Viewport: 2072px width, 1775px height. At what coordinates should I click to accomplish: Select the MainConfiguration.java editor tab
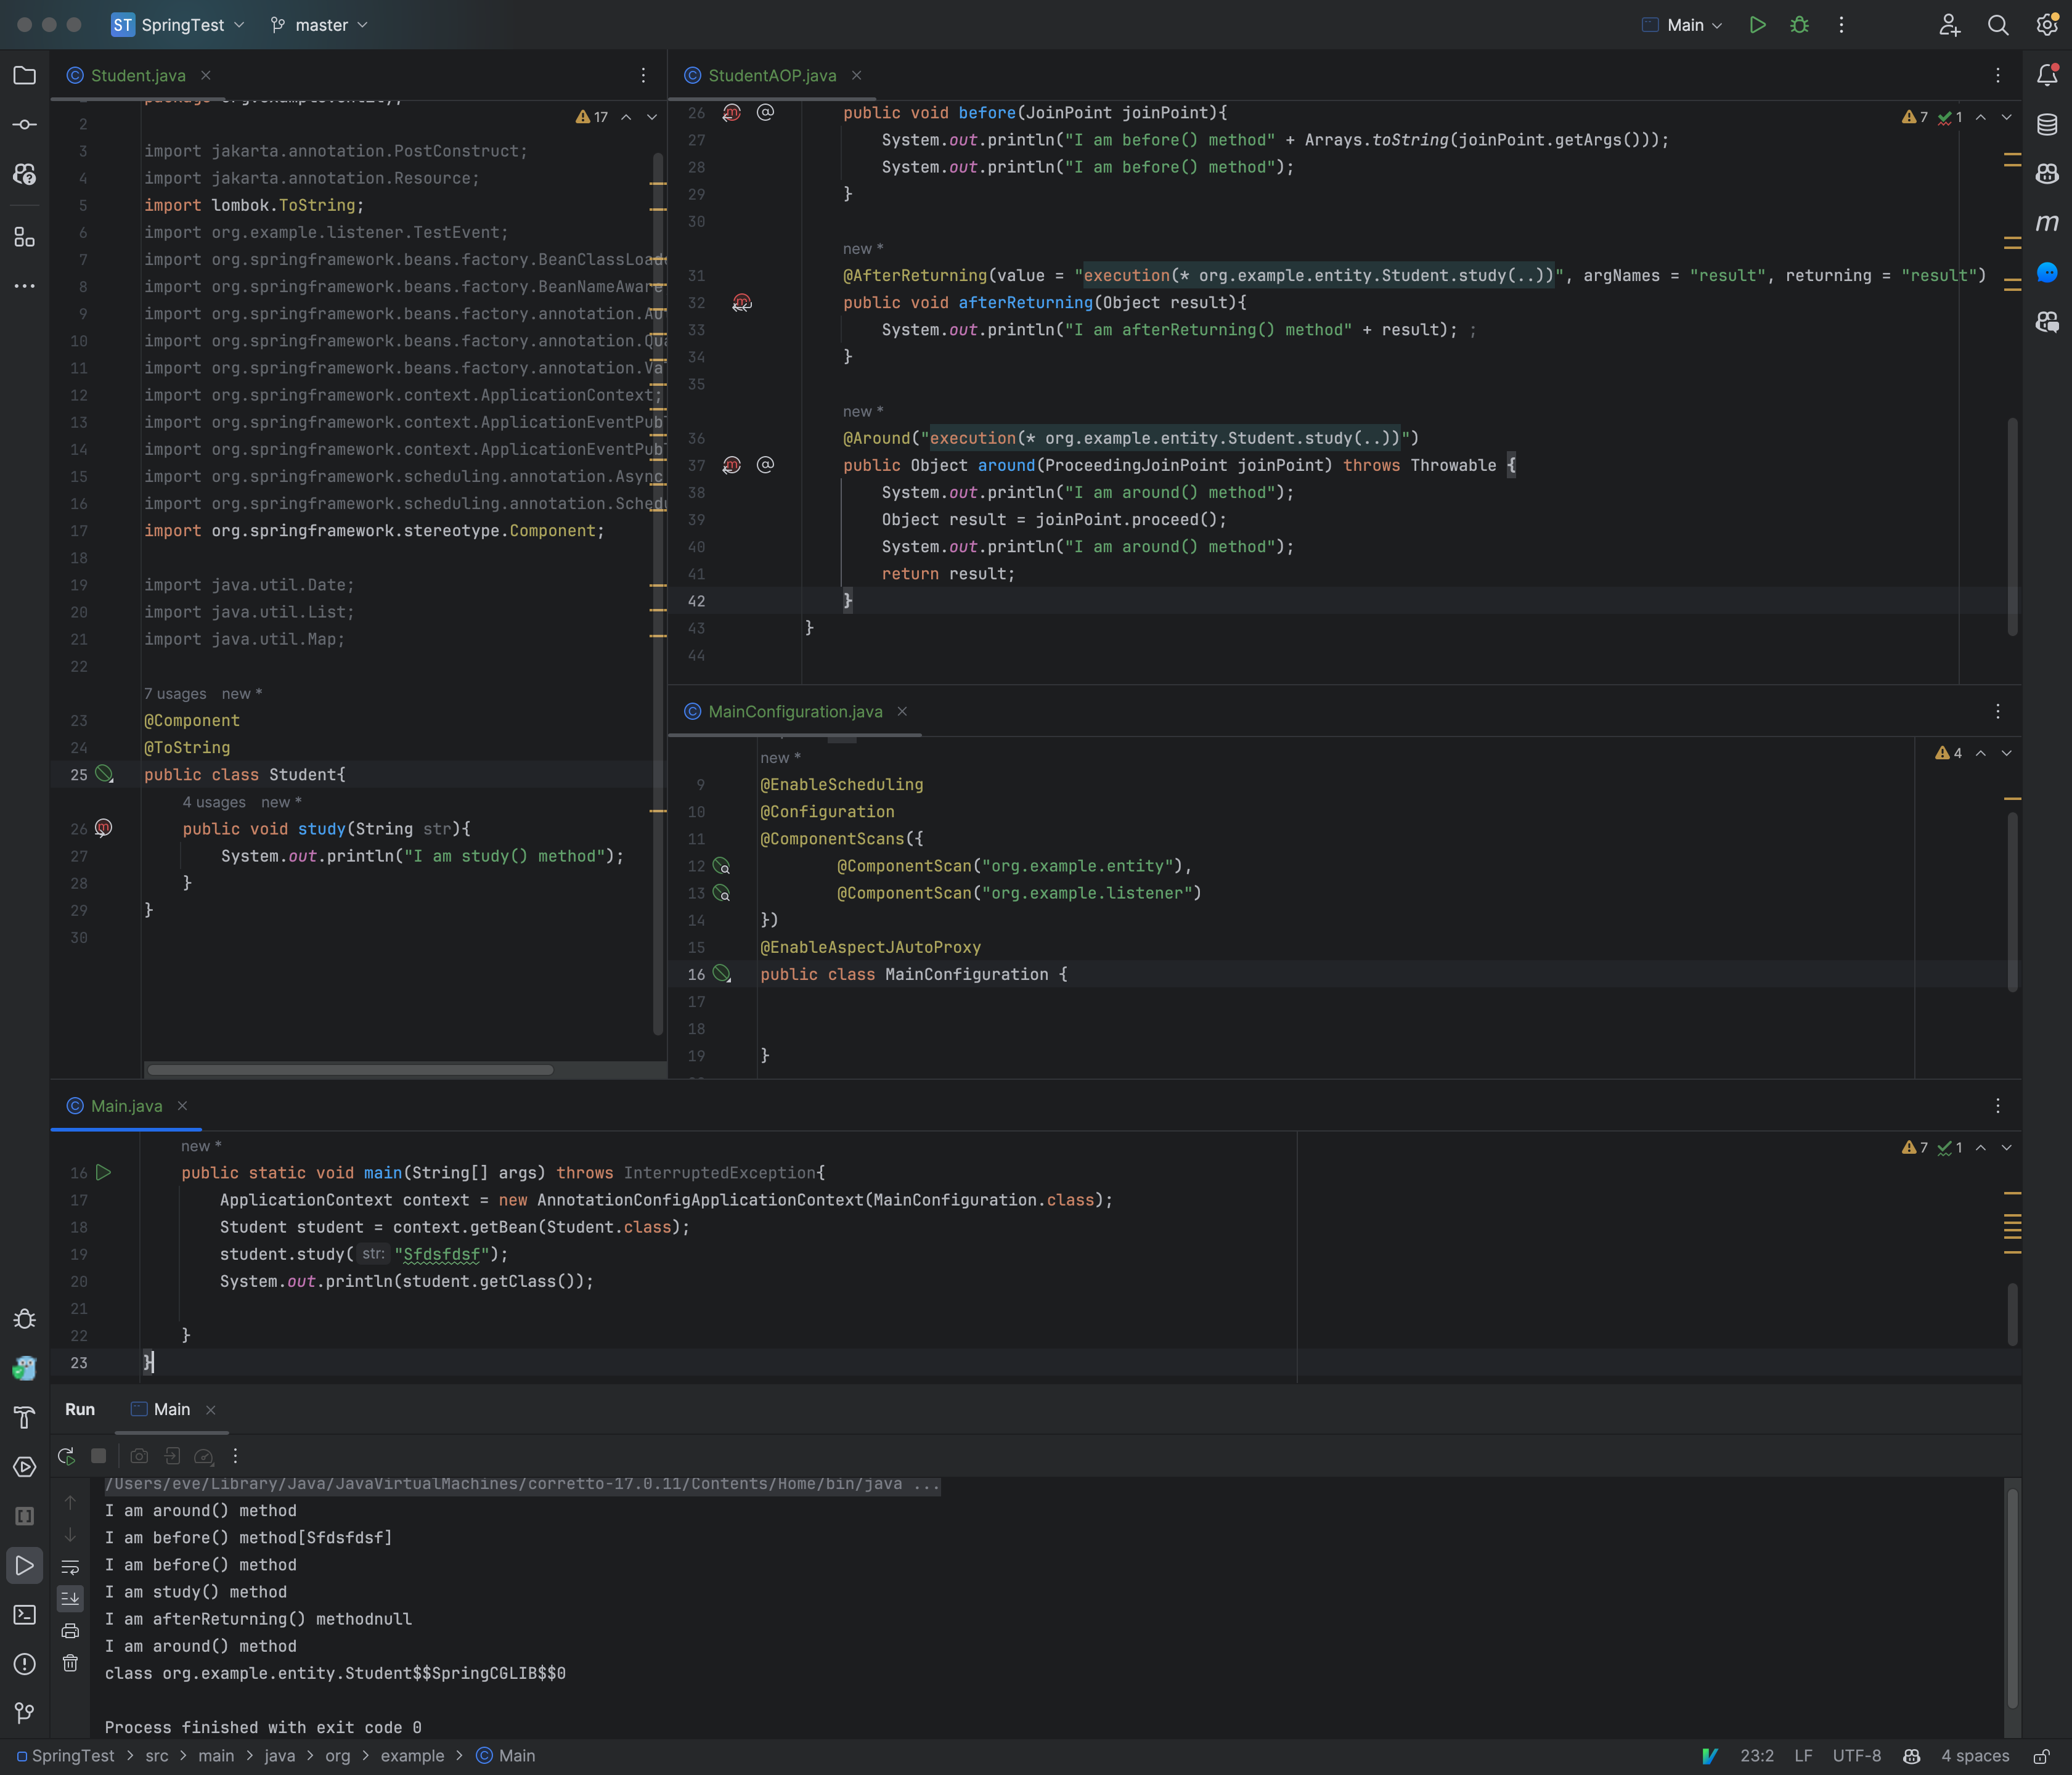point(794,711)
